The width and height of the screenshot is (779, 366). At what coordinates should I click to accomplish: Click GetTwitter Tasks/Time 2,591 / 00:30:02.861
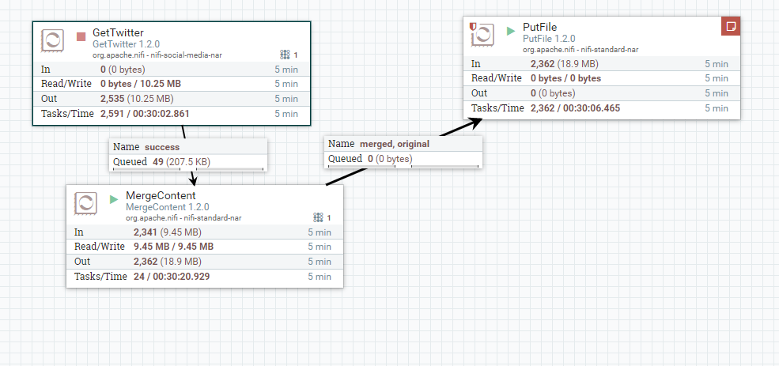coord(145,114)
